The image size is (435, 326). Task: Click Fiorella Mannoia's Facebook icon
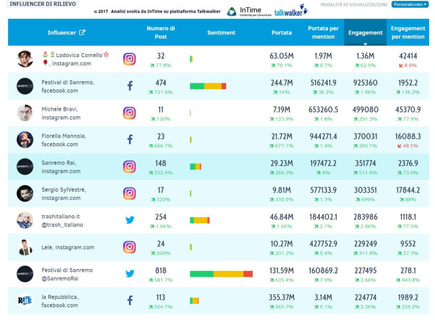(130, 139)
